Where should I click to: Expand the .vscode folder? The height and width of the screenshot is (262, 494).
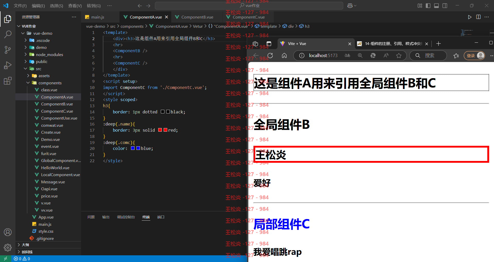tap(25, 40)
